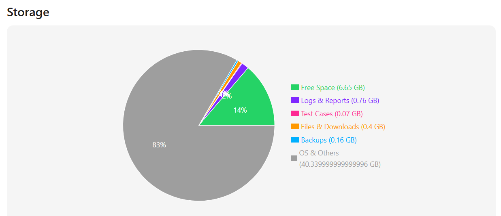Toggle the Backups (0.16 GB) legend label
This screenshot has height=216, width=501.
coord(329,140)
